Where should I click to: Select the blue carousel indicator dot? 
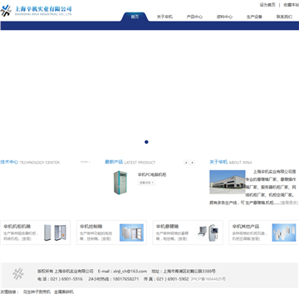click(x=146, y=142)
